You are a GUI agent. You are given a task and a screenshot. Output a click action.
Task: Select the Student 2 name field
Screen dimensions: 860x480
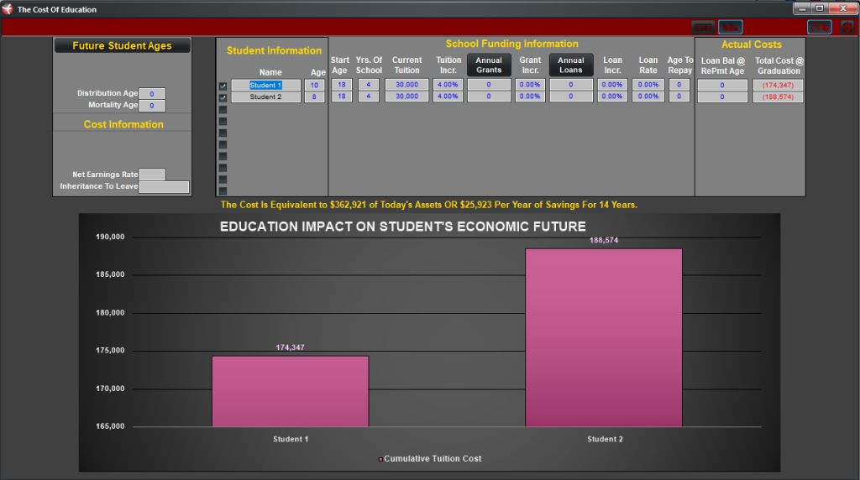point(266,97)
